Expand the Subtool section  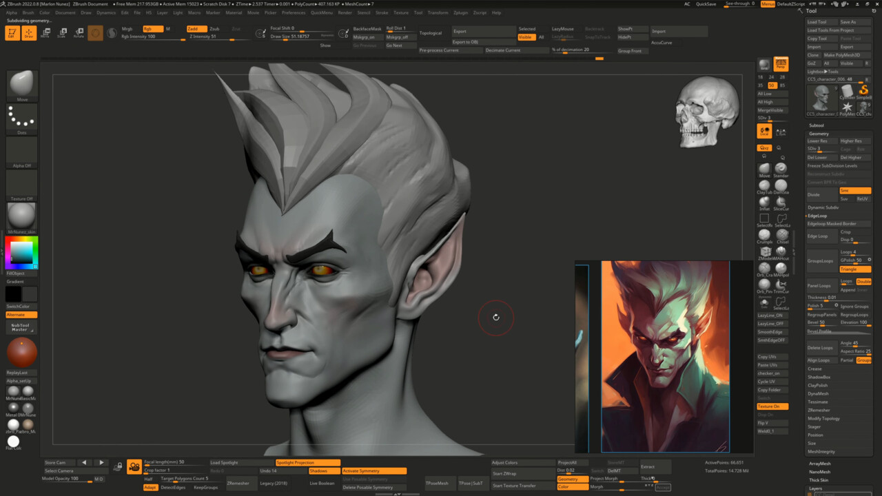click(817, 125)
